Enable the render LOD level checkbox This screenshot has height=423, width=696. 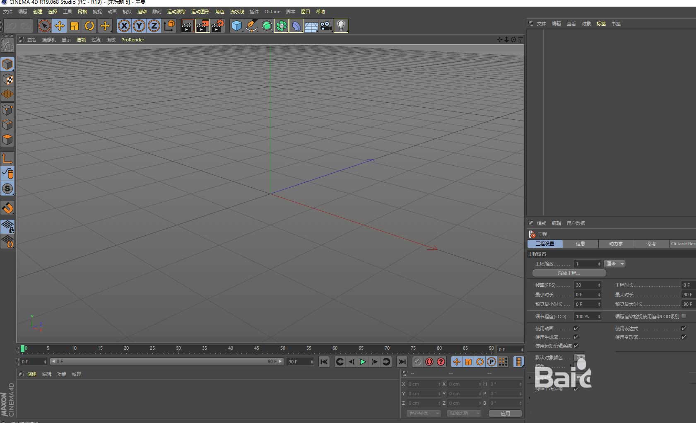(x=684, y=316)
